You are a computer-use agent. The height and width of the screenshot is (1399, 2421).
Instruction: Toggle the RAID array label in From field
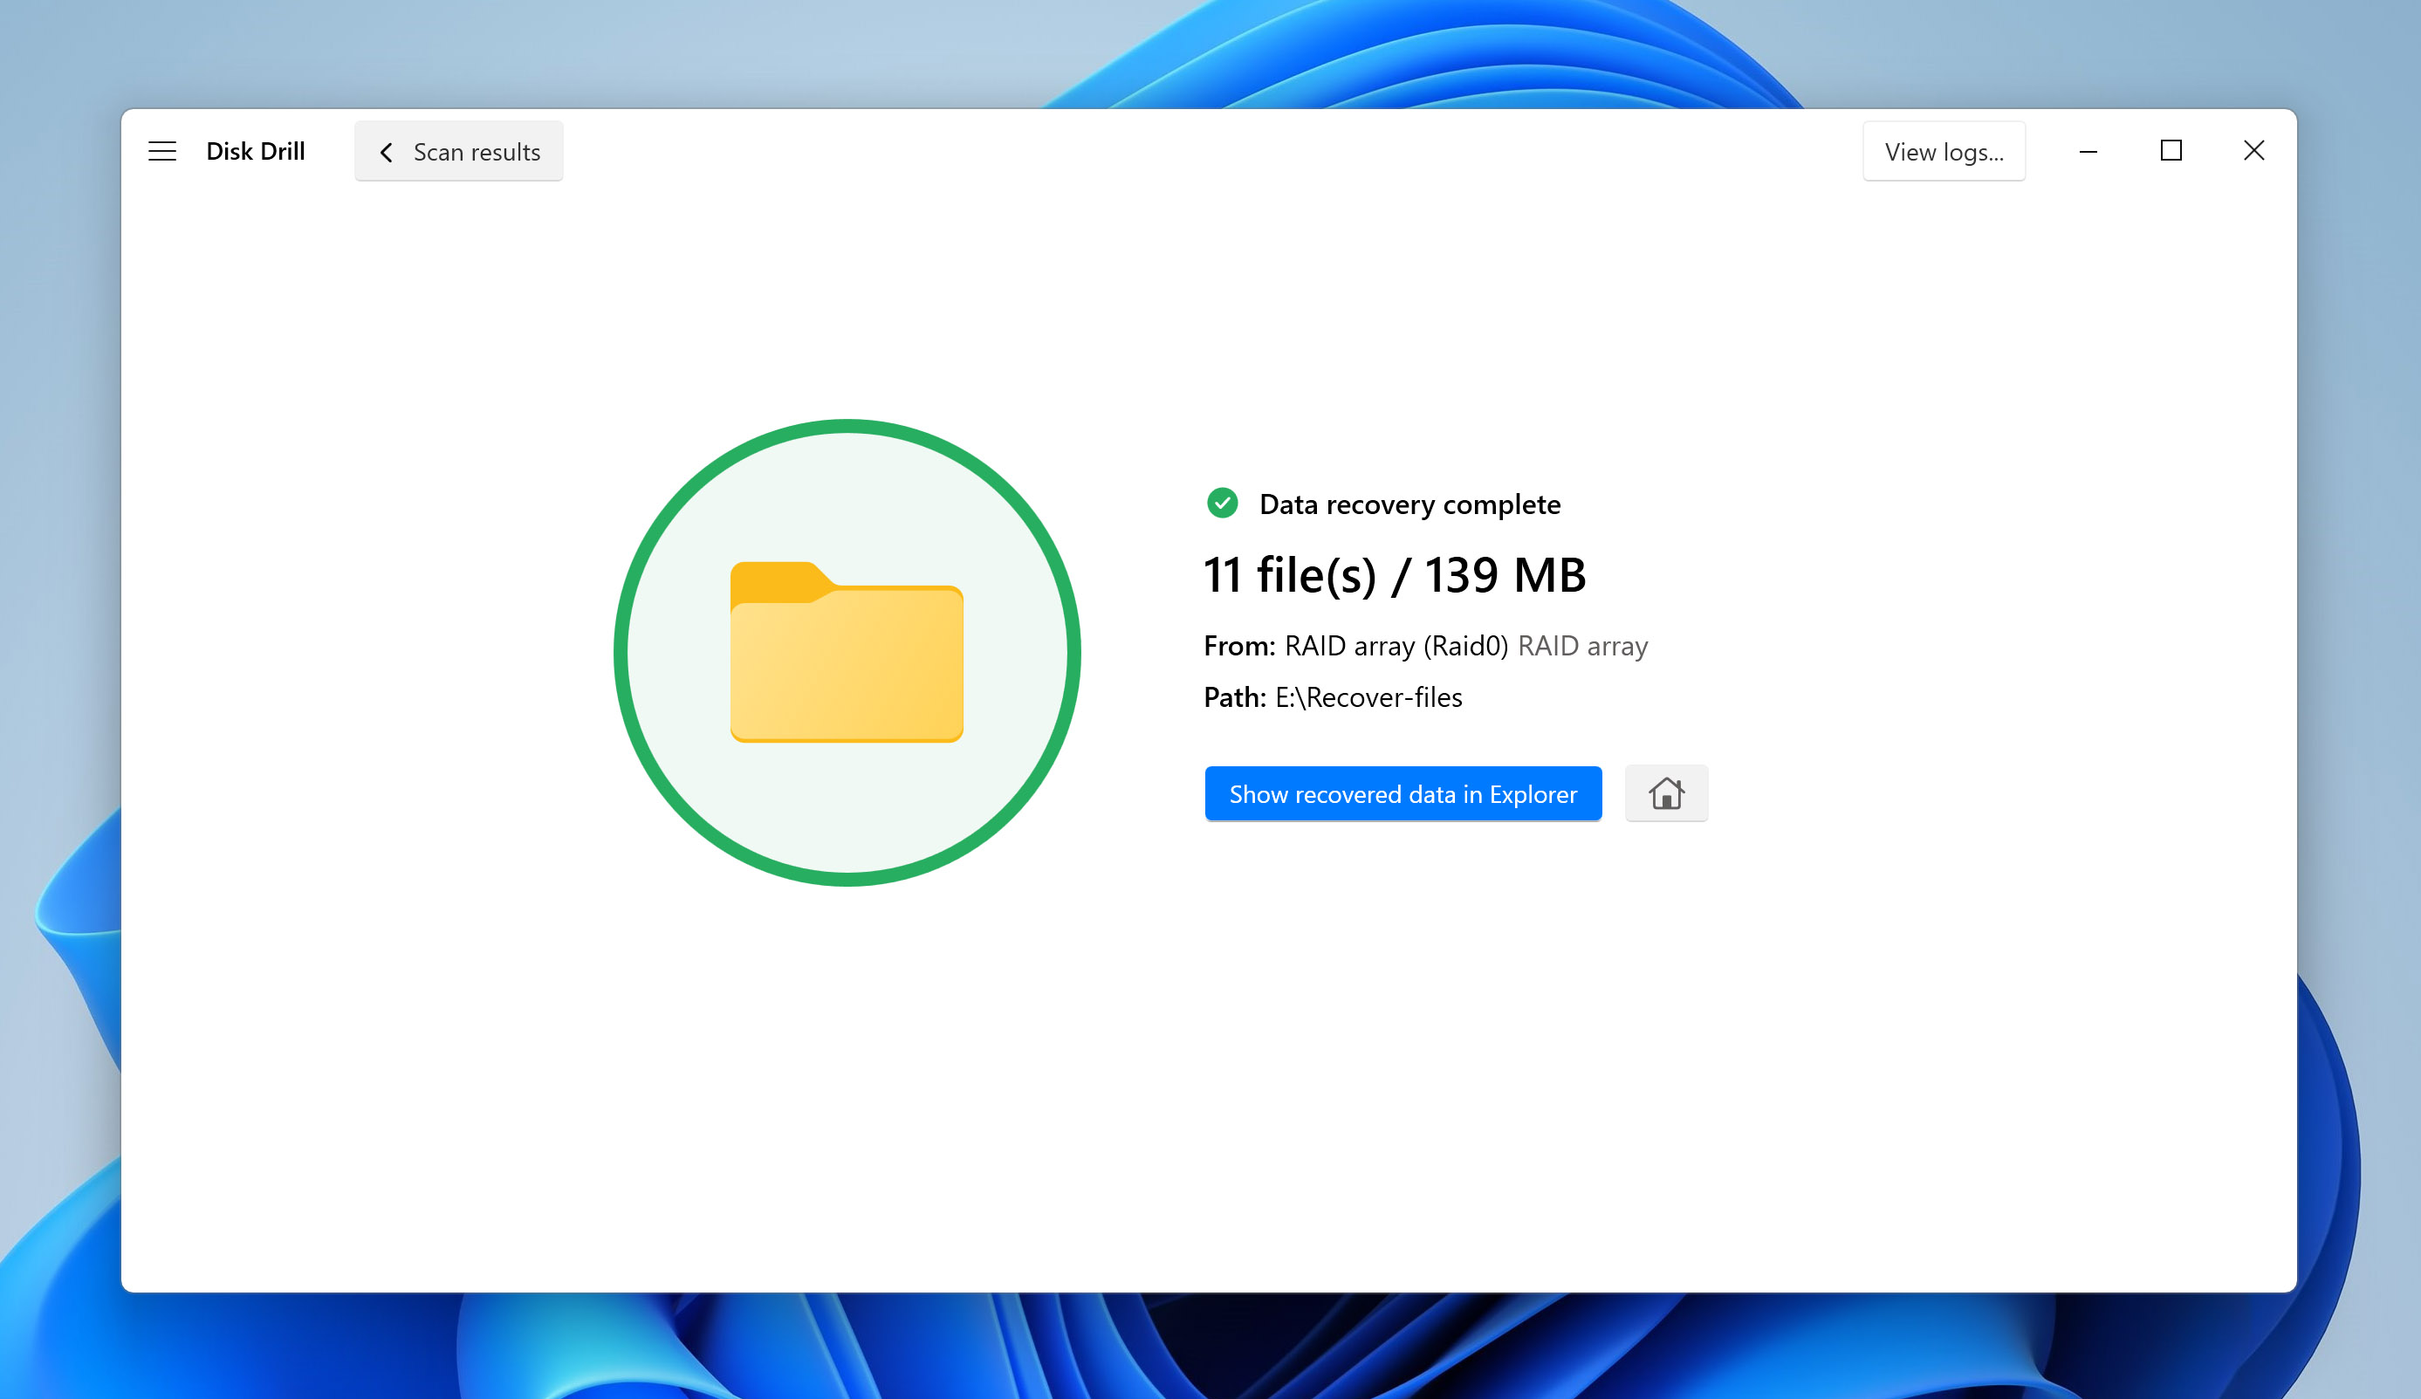(1581, 646)
